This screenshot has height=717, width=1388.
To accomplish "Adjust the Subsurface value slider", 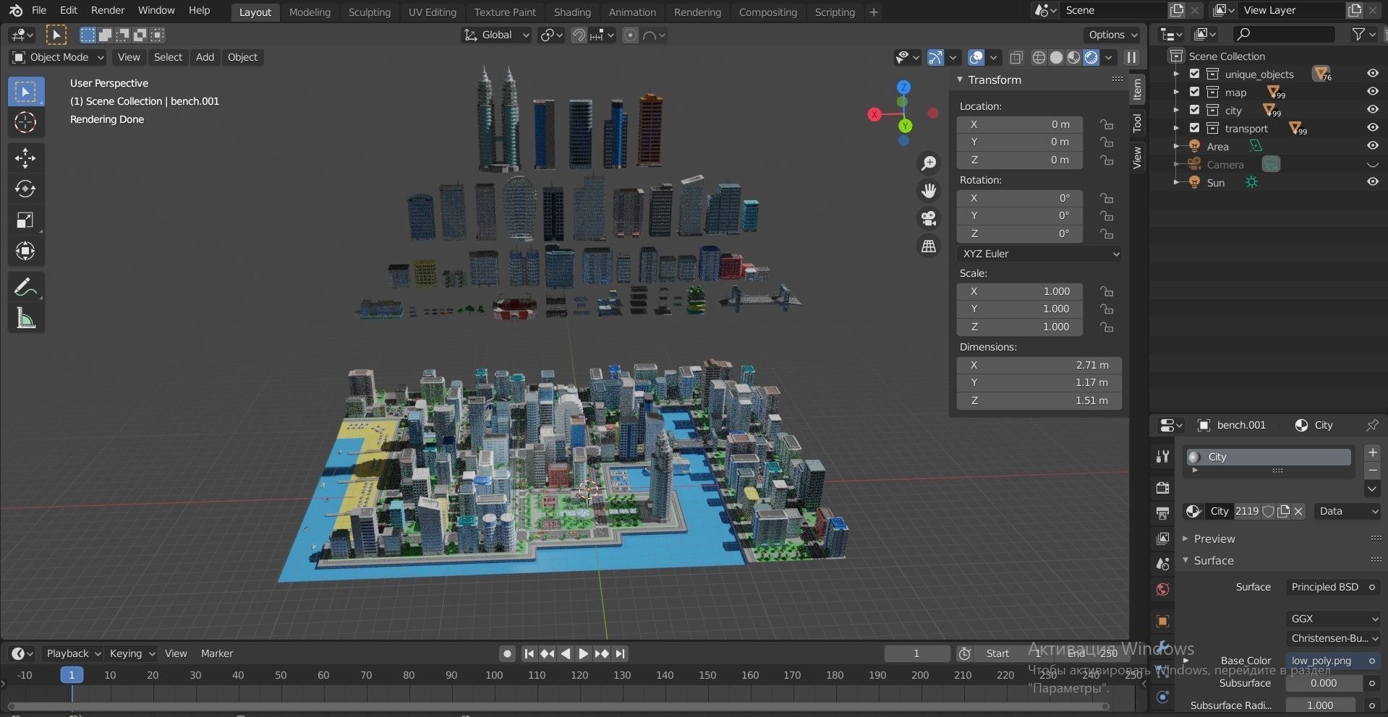I will [1324, 683].
